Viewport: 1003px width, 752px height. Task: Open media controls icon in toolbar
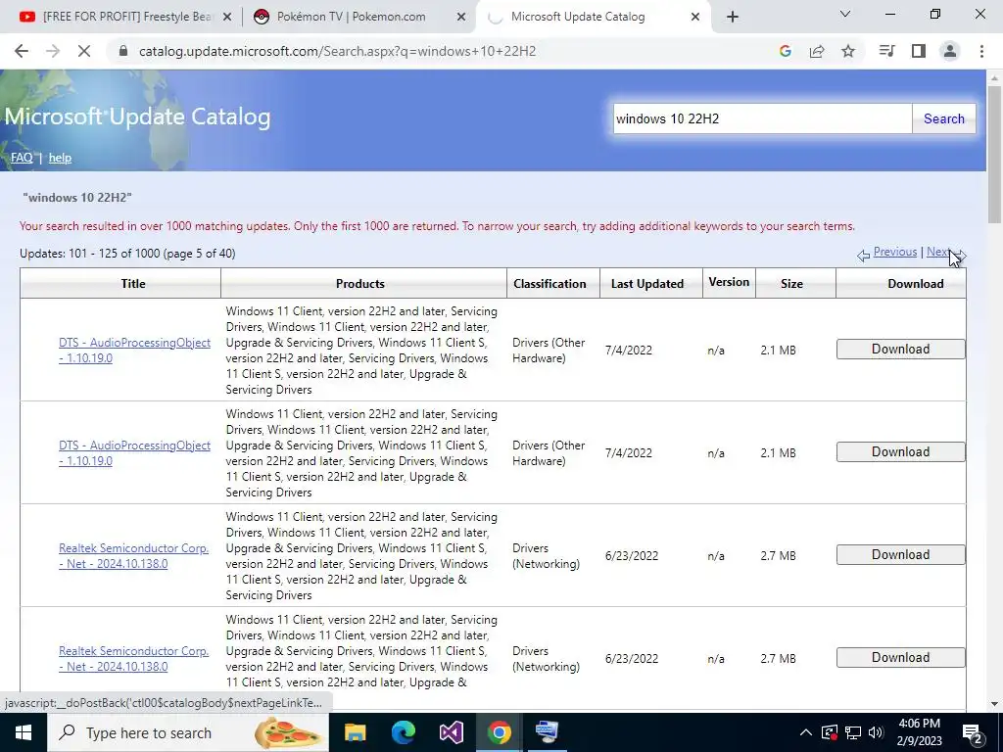[x=886, y=51]
